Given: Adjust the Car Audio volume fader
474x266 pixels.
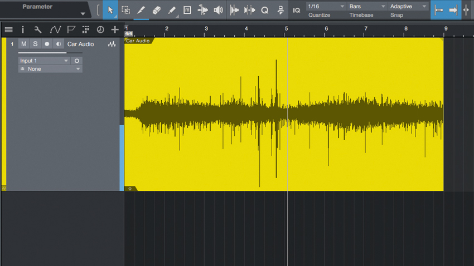Looking at the screenshot, I should [50, 53].
